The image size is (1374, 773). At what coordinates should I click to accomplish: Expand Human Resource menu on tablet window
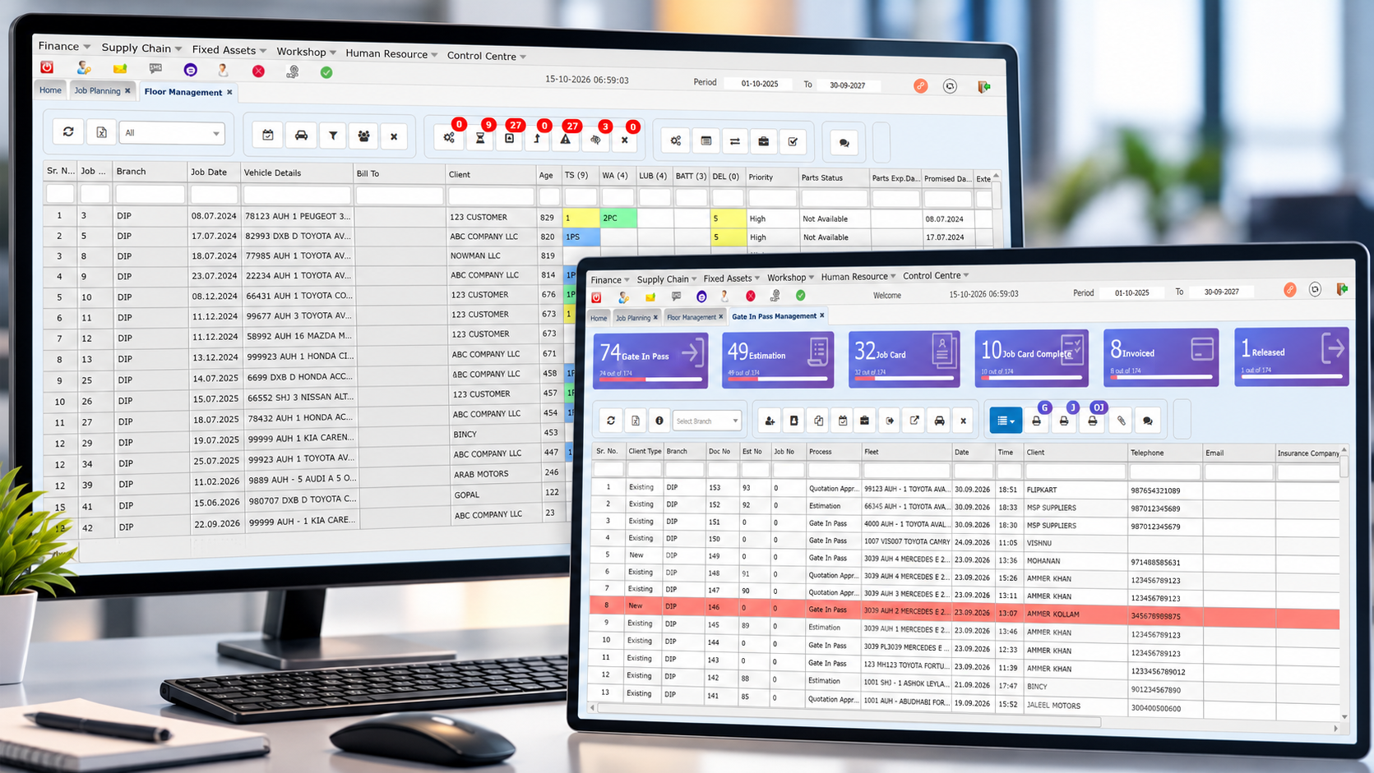tap(858, 277)
